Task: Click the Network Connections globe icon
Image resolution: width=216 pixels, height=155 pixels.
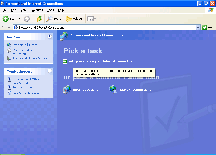Action: click(x=113, y=90)
